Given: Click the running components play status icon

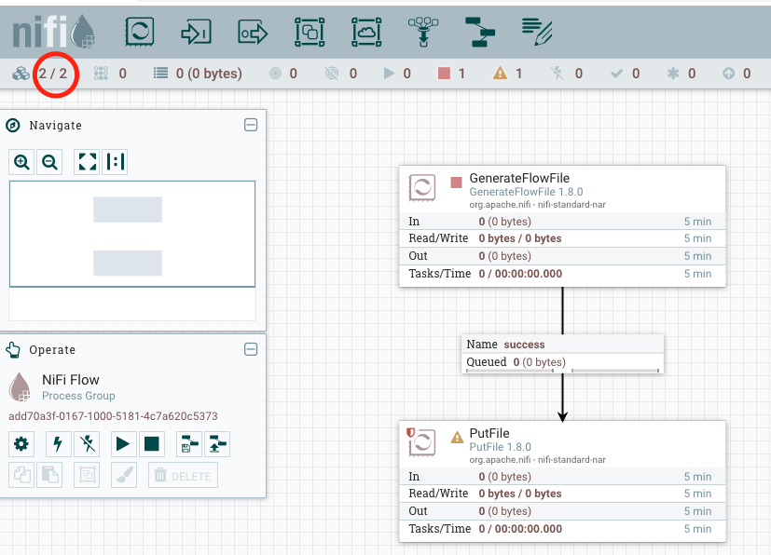Looking at the screenshot, I should 389,74.
